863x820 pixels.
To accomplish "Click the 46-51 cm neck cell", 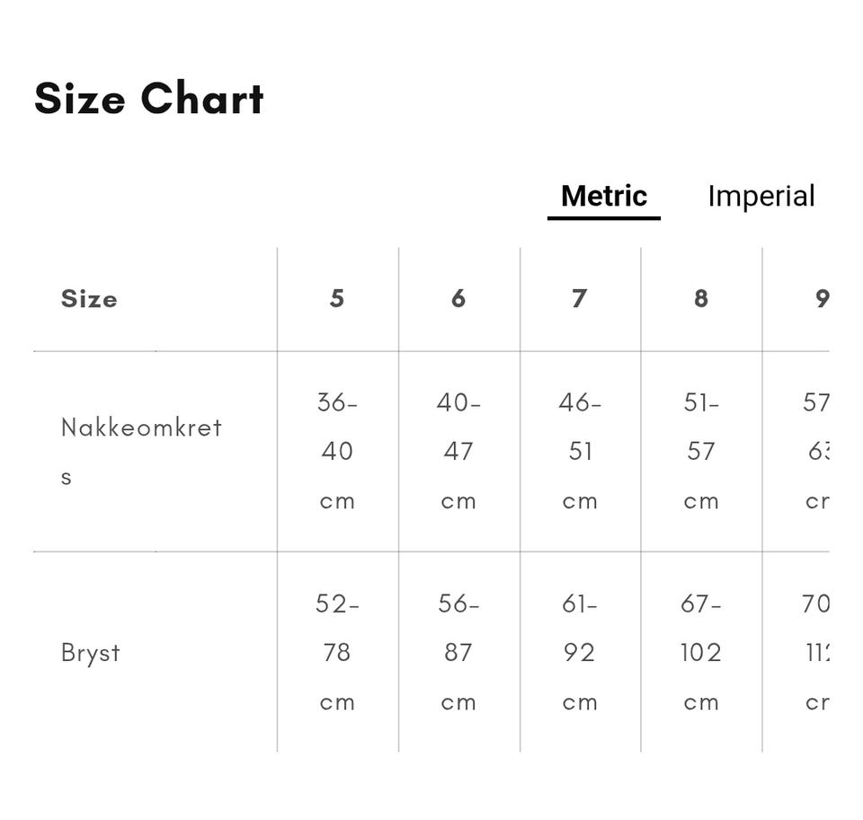I will (580, 452).
